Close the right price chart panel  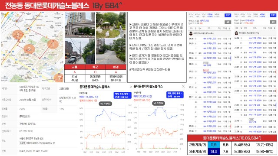tap(183, 86)
